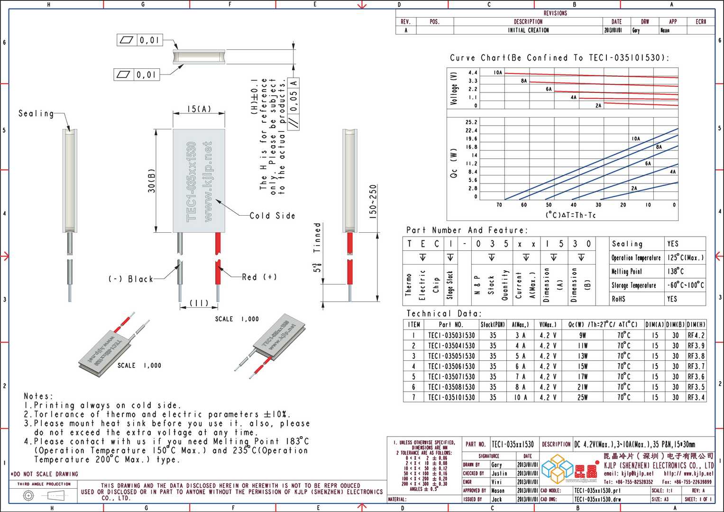The image size is (724, 512).
Task: Click the third angle projection symbol
Action: tap(44, 495)
